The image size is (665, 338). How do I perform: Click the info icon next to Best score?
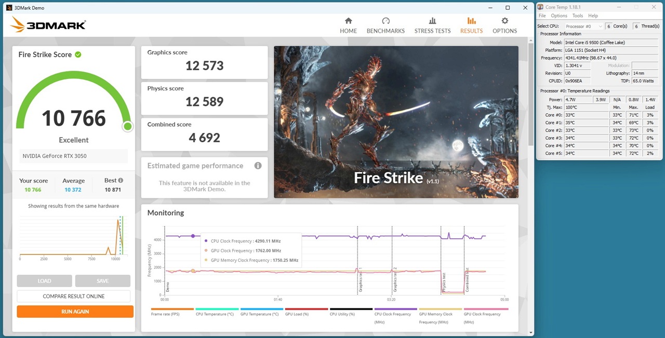pos(121,181)
